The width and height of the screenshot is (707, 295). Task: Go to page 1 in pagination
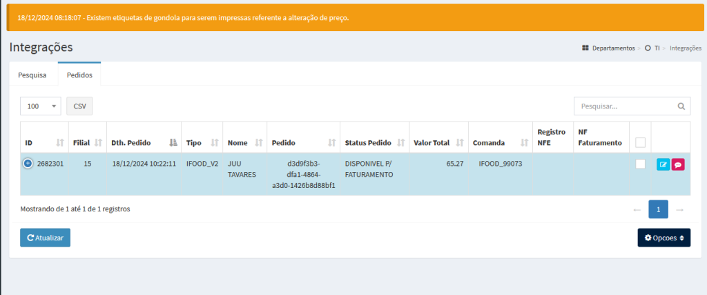tap(658, 209)
